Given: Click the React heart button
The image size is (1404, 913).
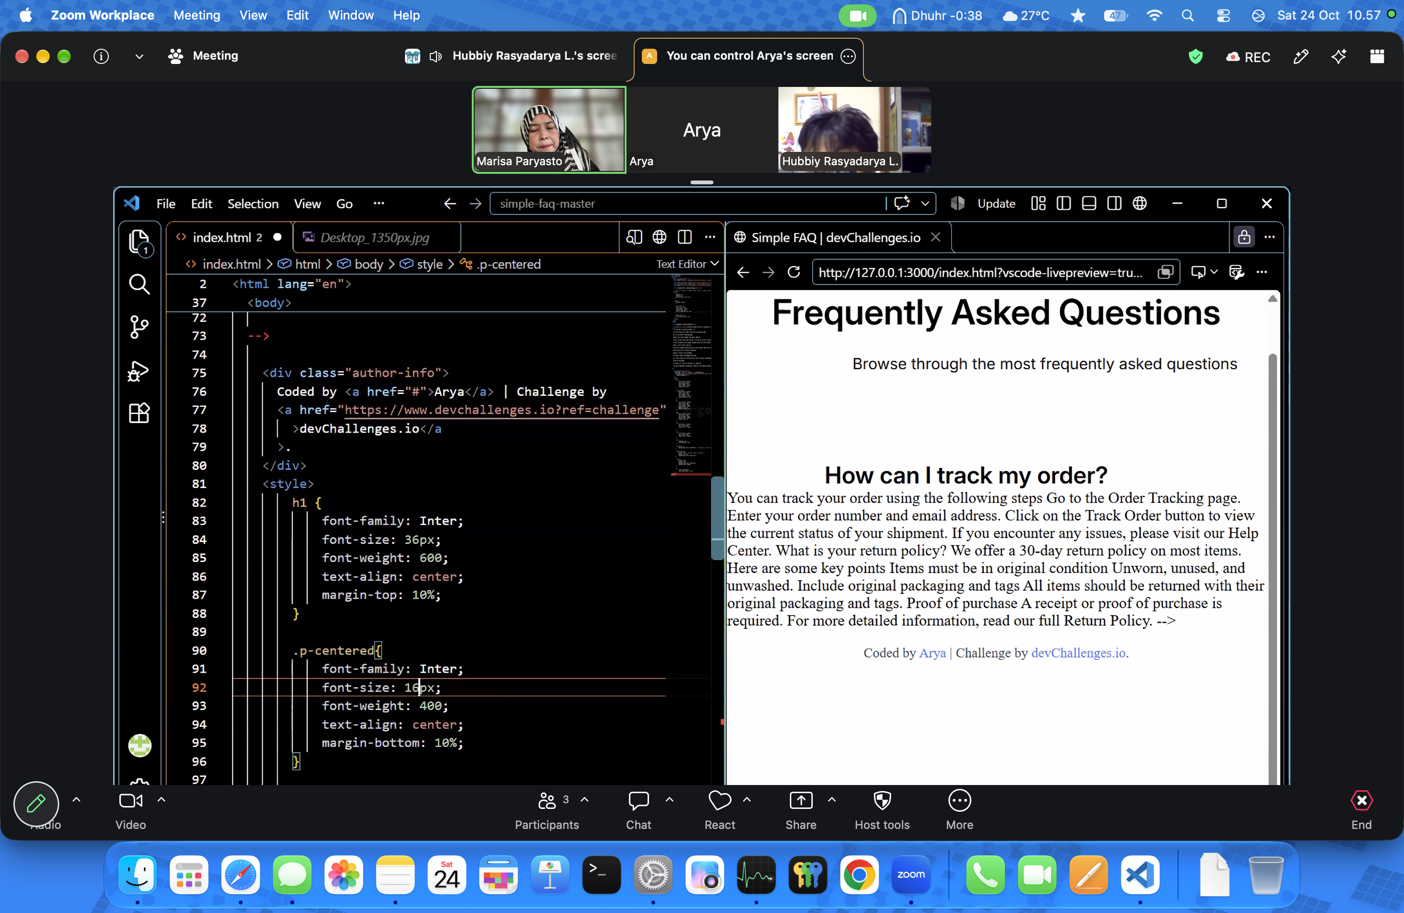Looking at the screenshot, I should coord(719,809).
